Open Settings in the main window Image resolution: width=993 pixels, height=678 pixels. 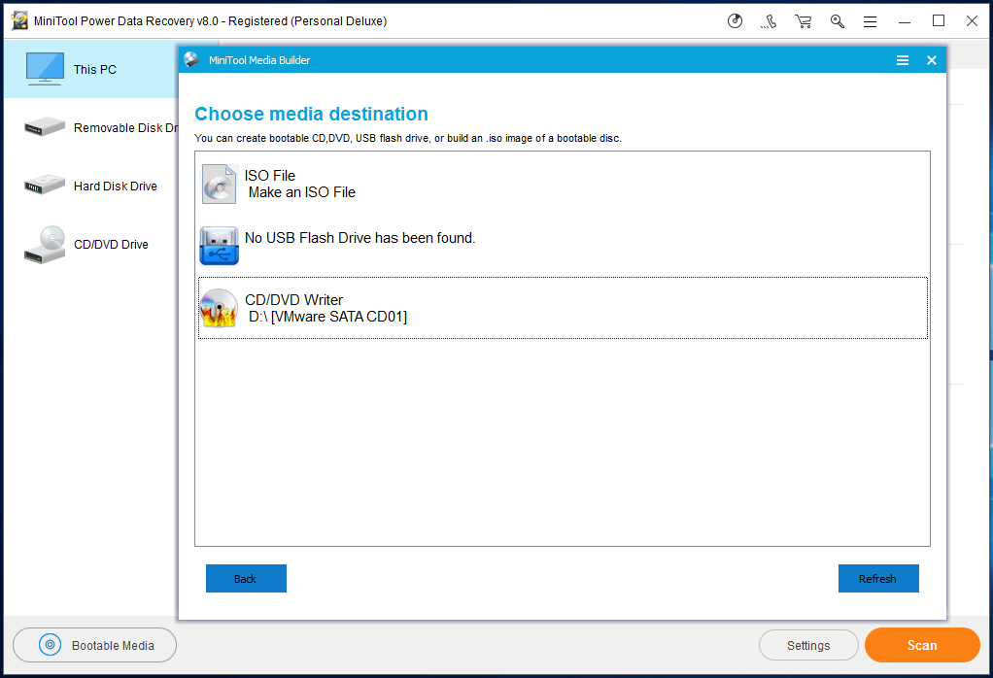(x=808, y=645)
